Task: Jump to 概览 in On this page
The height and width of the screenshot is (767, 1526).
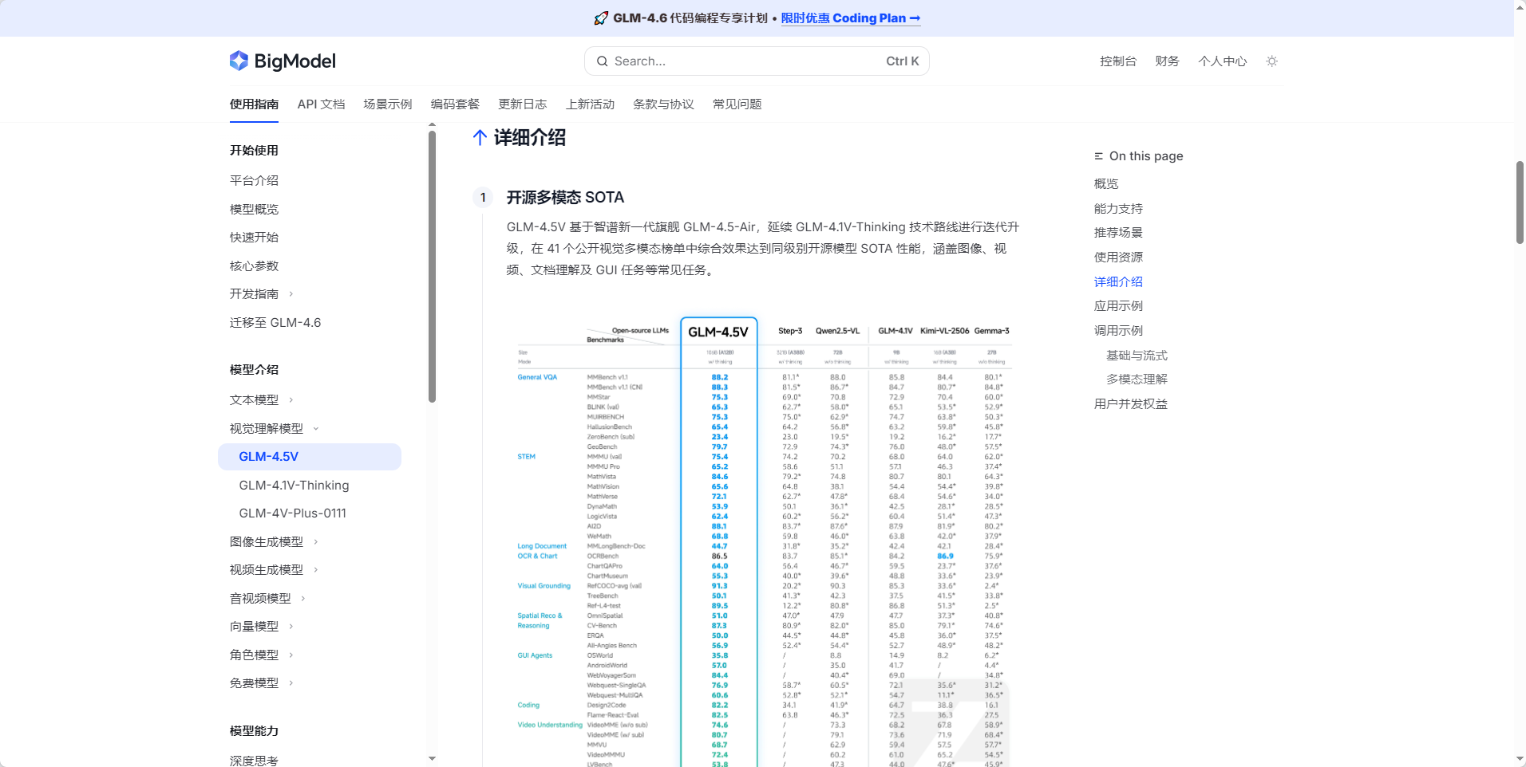Action: pyautogui.click(x=1106, y=184)
